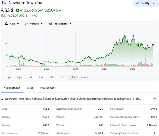159x136 pixels.
Task: Open the Lisätty watchlist dropdown arrow
Action: pyautogui.click(x=153, y=3)
